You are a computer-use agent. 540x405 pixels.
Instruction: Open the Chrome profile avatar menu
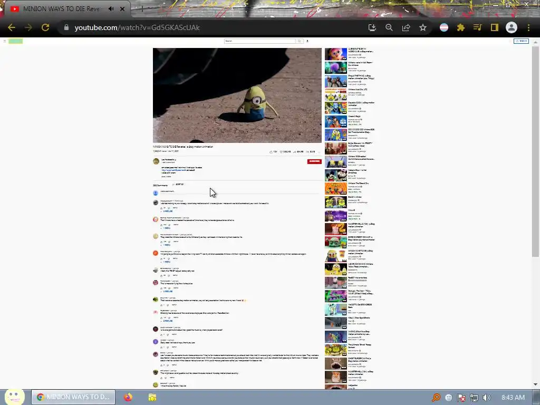[x=512, y=27]
